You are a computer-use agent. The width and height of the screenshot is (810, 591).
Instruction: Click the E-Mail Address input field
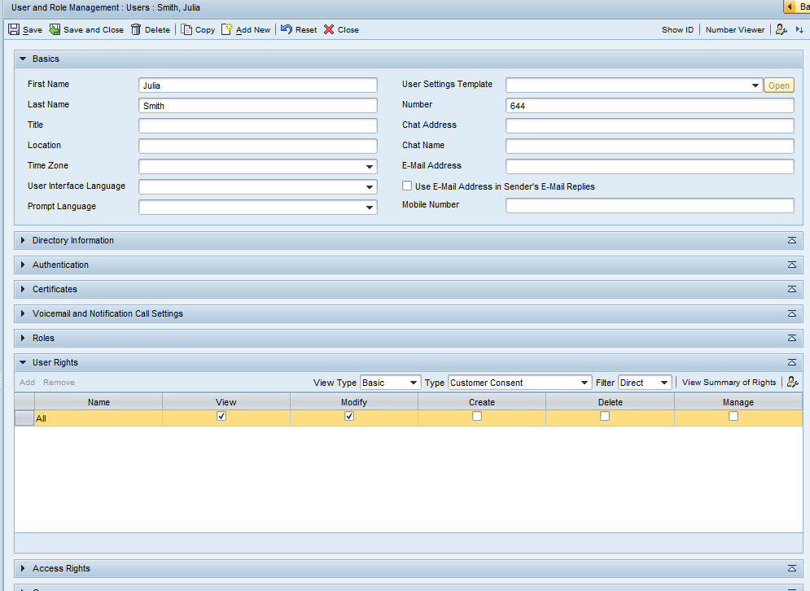[x=649, y=167]
